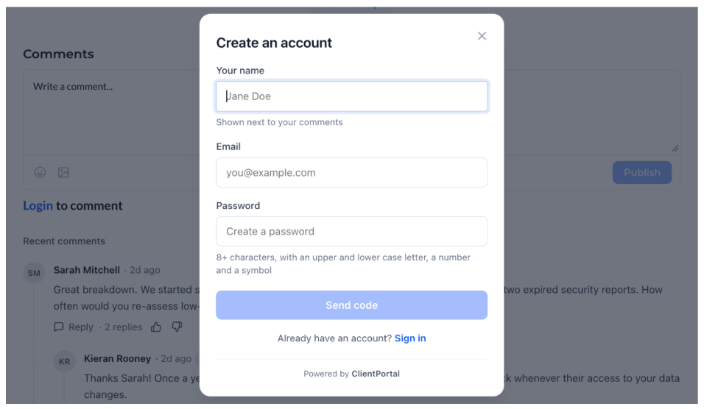Click the KR avatar of Kieran Rooney

click(x=64, y=361)
